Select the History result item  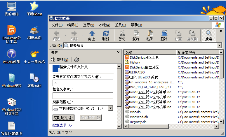(133, 62)
